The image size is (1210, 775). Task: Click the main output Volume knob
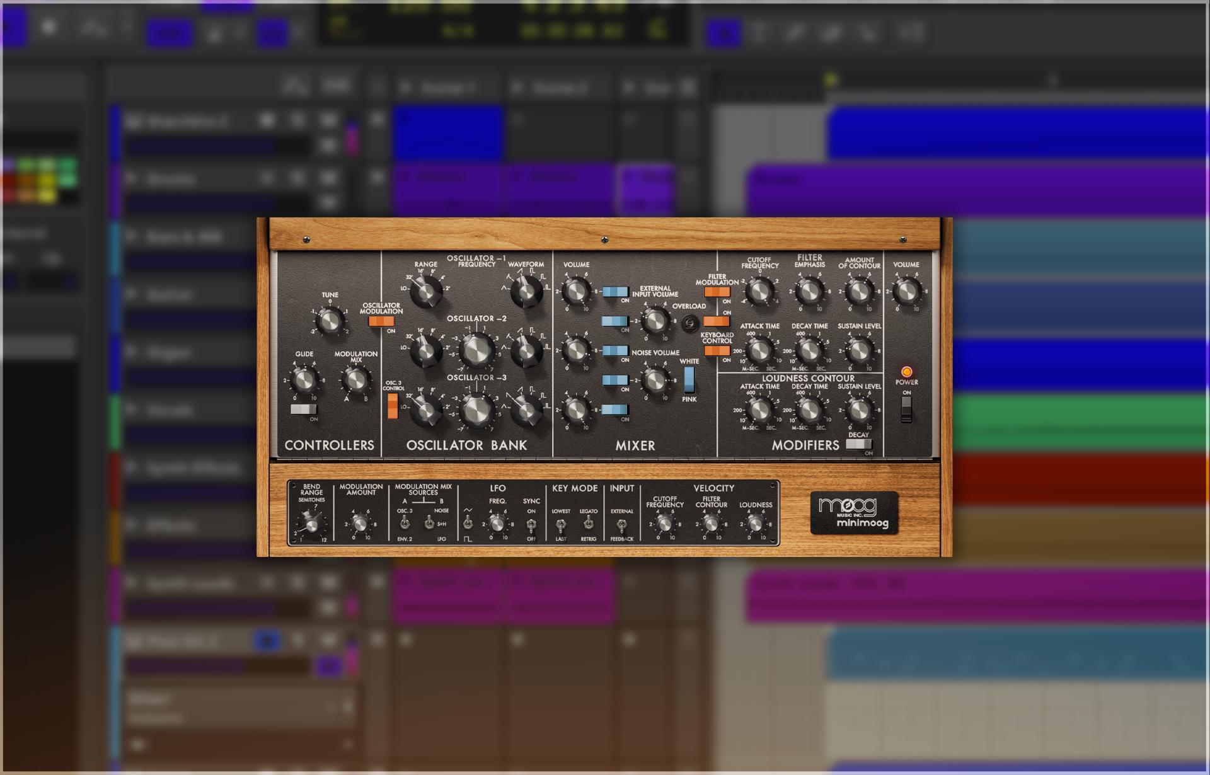906,291
